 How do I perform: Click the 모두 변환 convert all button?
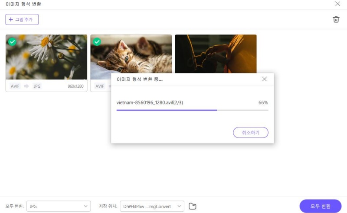click(x=321, y=206)
